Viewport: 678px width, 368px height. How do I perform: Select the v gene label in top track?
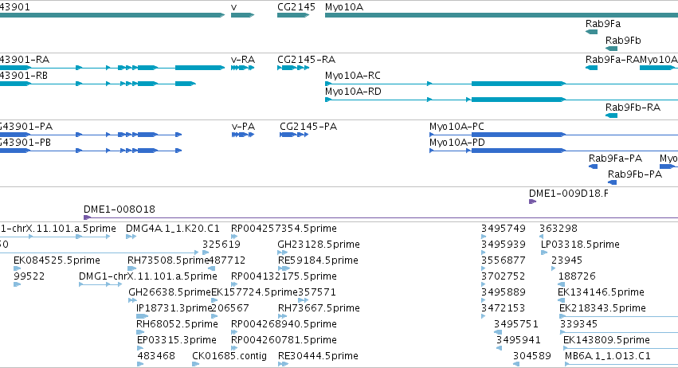(x=234, y=7)
